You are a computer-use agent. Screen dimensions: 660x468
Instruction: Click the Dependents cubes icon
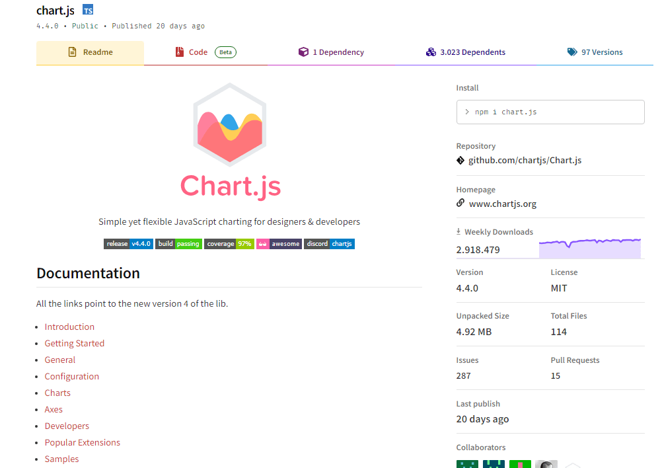(431, 52)
